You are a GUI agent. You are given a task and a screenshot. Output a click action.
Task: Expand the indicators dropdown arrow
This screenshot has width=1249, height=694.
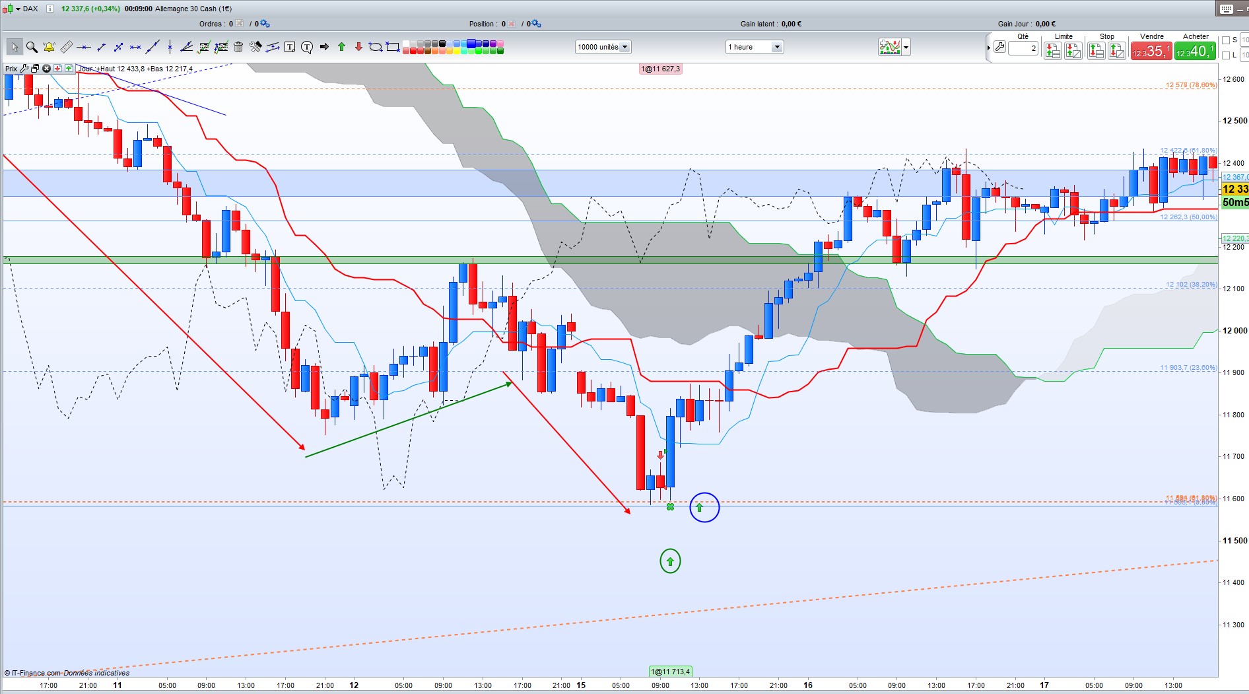pyautogui.click(x=906, y=47)
